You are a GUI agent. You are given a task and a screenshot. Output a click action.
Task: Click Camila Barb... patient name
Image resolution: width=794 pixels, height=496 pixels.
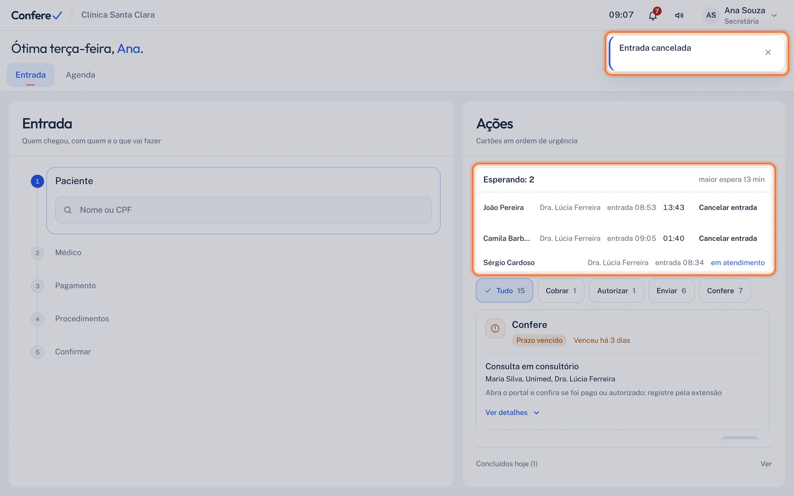point(506,238)
